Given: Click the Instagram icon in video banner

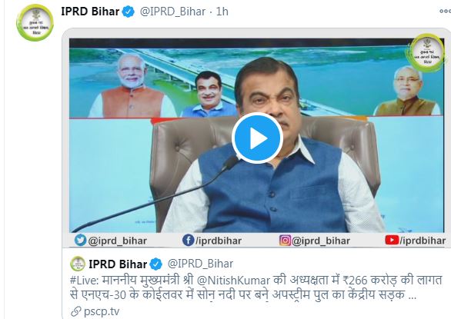Looking at the screenshot, I should tap(285, 241).
